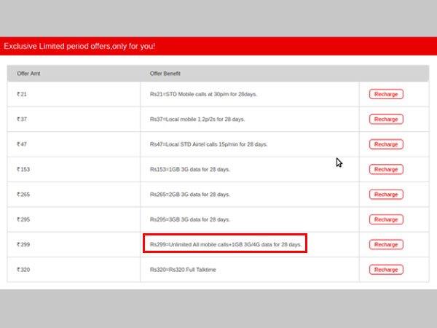Click the Offer Amt column header
The height and width of the screenshot is (328, 437).
point(28,74)
